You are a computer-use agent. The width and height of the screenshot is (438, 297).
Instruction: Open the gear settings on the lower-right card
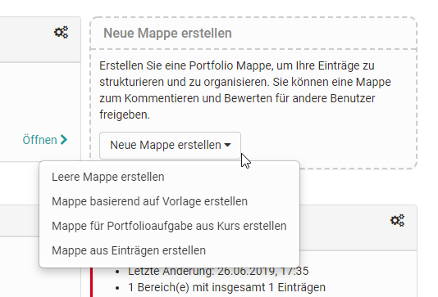397,220
